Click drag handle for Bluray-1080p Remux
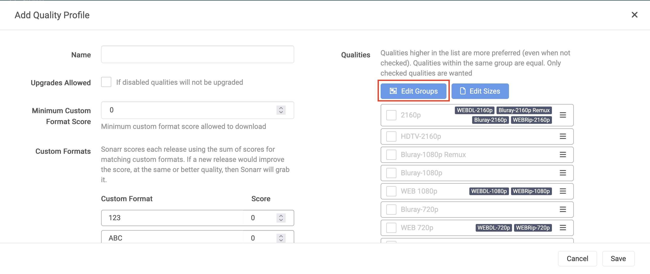Screen dimensions: 650x274 coord(563,155)
